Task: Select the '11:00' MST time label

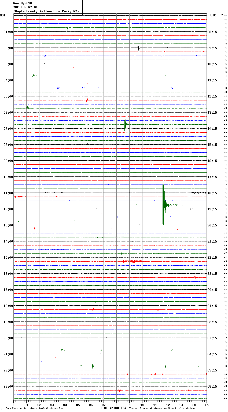Action: pos(8,193)
